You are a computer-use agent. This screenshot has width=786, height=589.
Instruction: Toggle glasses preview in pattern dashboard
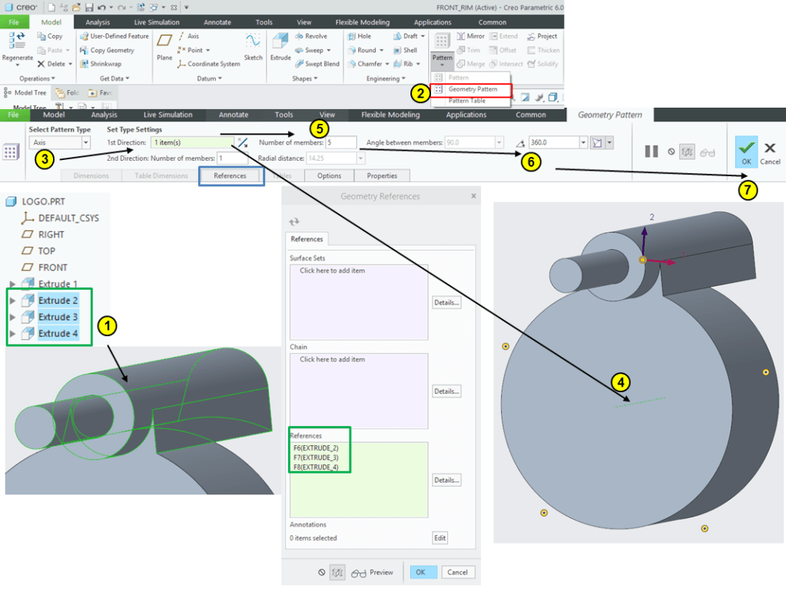[708, 152]
